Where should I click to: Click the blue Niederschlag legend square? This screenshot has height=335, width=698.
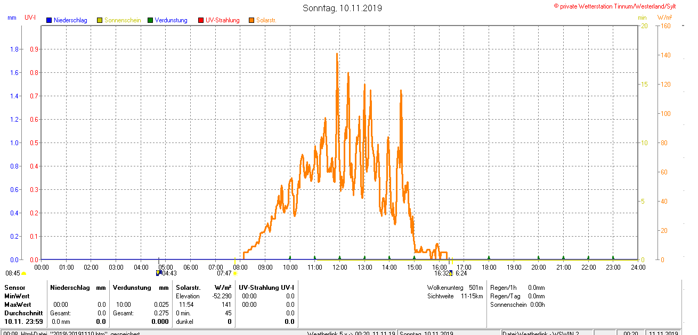pyautogui.click(x=49, y=20)
